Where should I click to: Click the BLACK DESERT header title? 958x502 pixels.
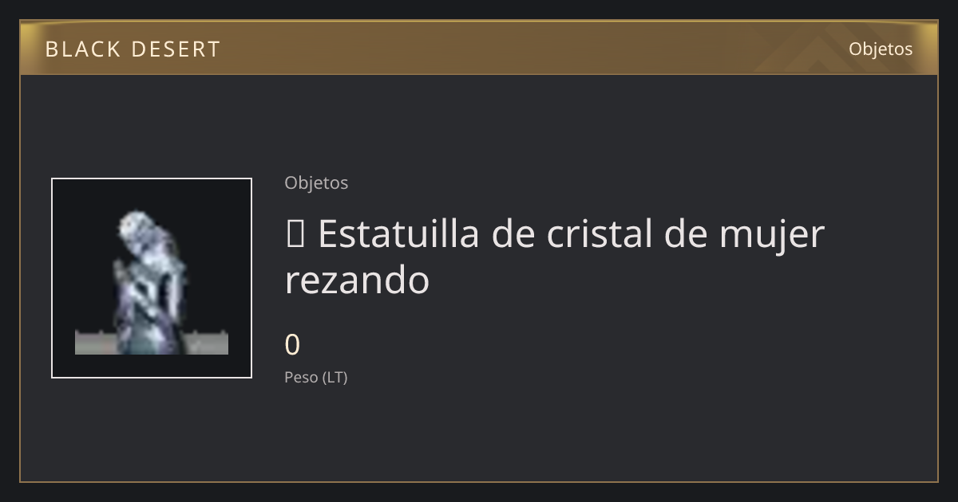[x=133, y=49]
